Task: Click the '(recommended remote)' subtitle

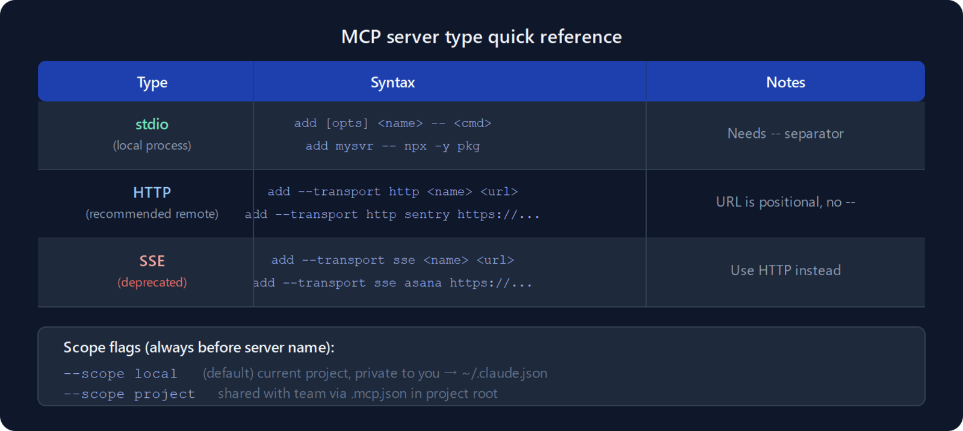Action: 152,214
